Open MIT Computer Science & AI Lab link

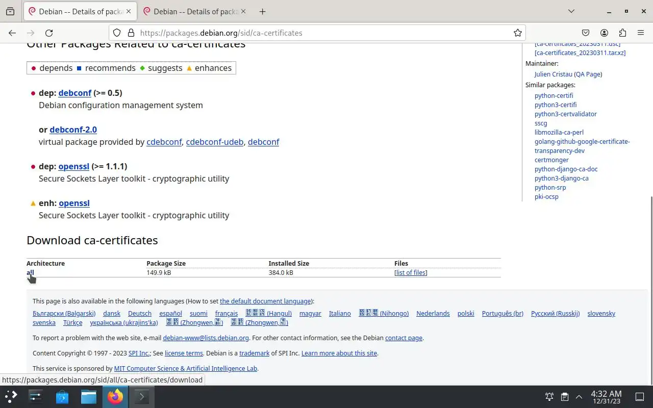point(186,368)
